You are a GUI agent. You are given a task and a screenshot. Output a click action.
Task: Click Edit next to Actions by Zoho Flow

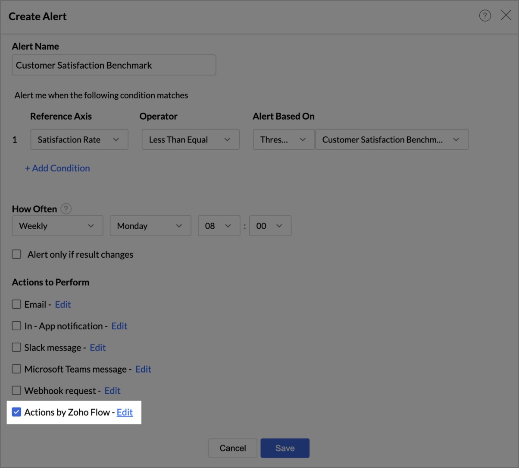coord(125,412)
